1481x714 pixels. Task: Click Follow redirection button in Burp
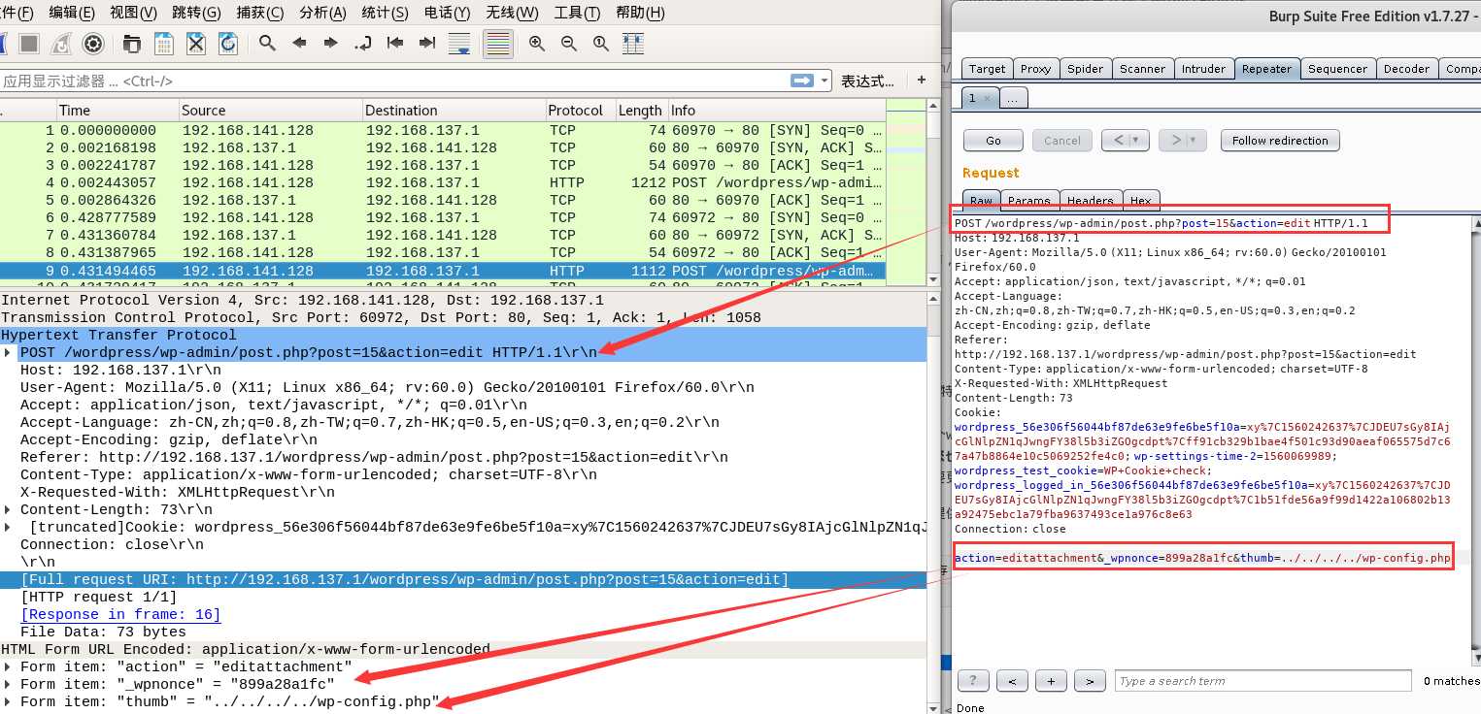[x=1280, y=141]
